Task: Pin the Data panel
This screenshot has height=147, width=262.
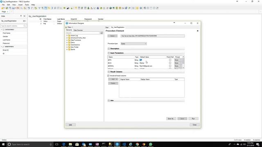Action: point(21,16)
